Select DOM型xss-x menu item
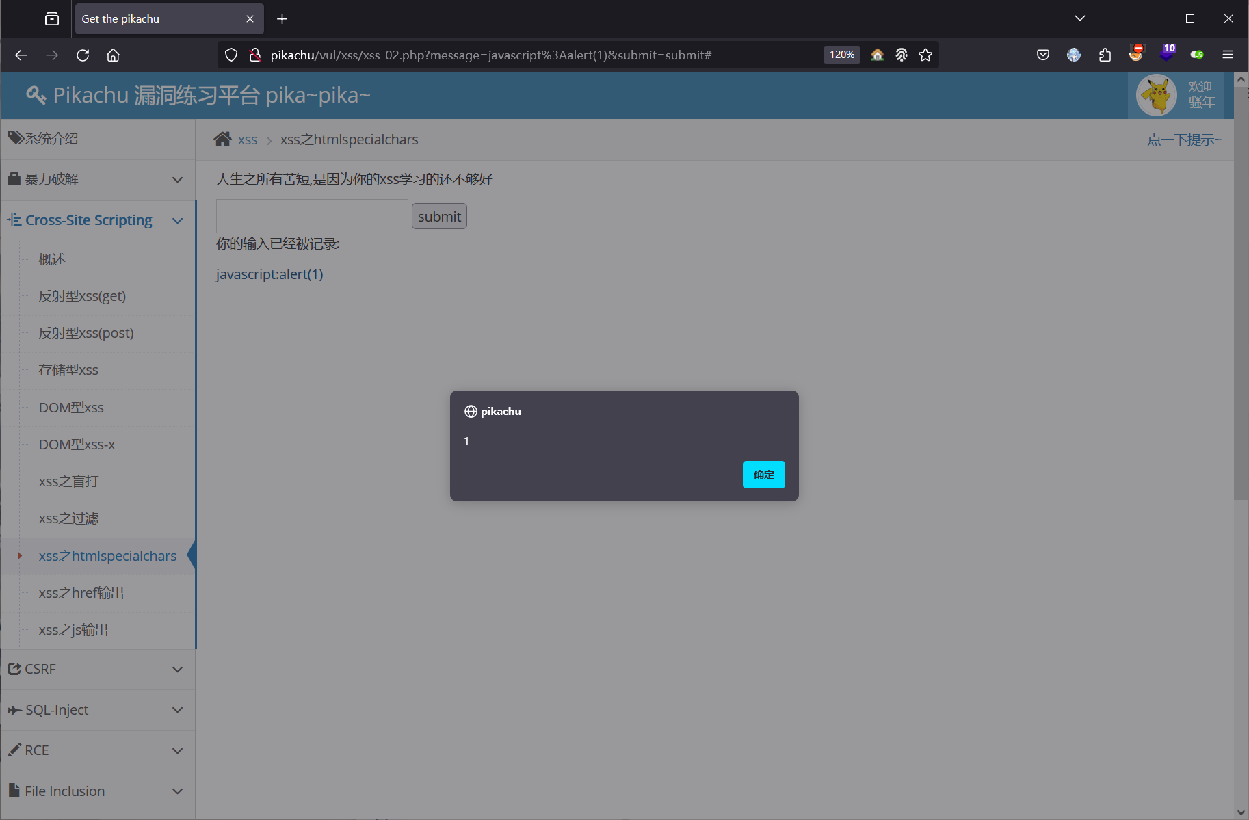1249x820 pixels. [77, 445]
